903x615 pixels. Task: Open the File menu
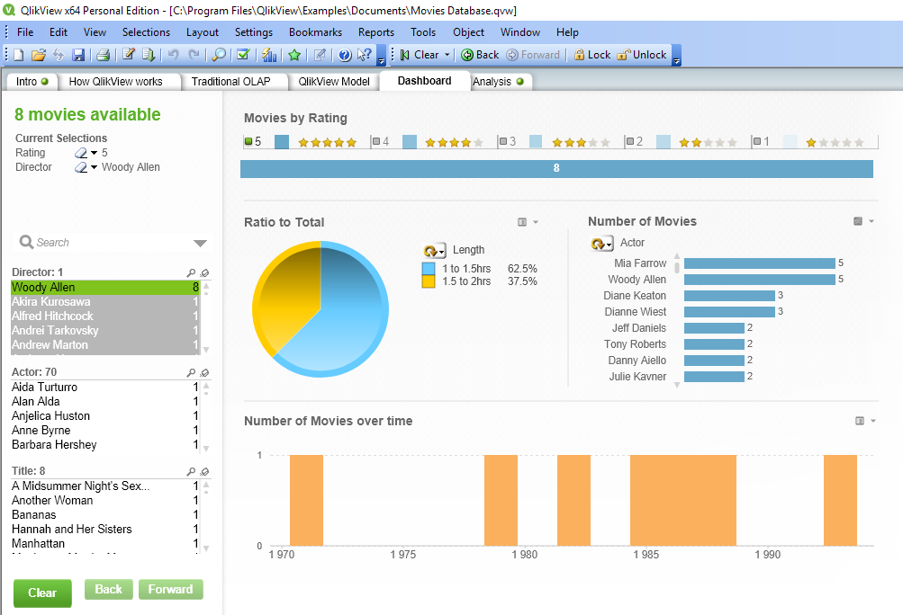(25, 32)
